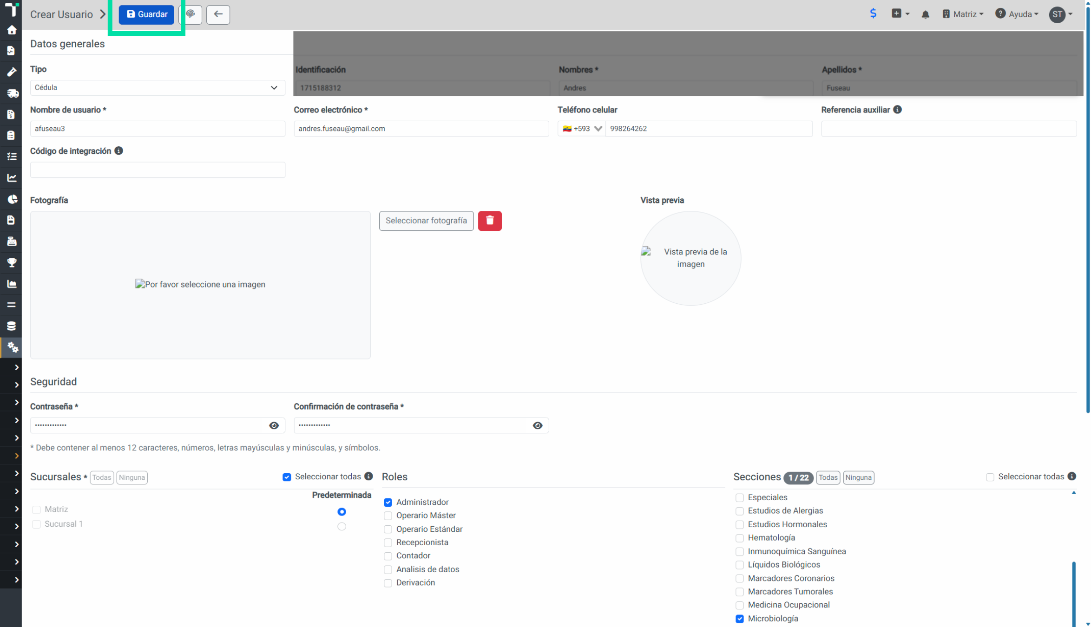Uncheck Seleccionar todas for Sucursales
This screenshot has height=627, width=1091.
[x=287, y=477]
